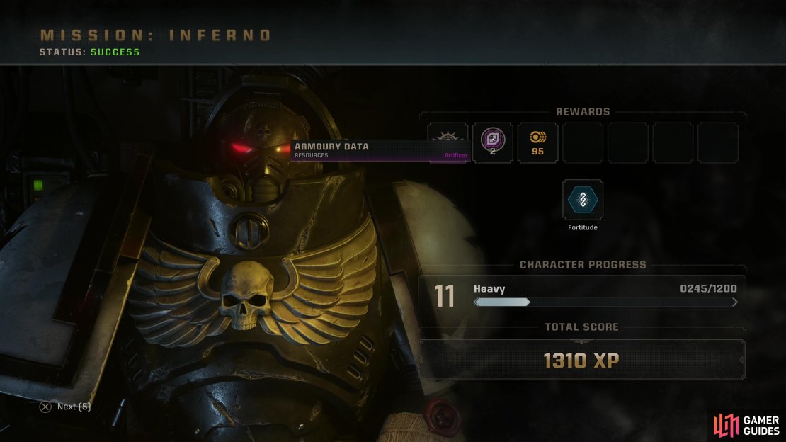Screen dimensions: 786x442
Task: Click the Fortitude perk hexagon icon
Action: point(583,200)
